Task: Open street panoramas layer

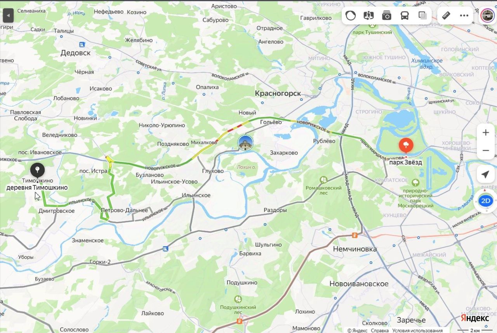Action: (x=368, y=16)
